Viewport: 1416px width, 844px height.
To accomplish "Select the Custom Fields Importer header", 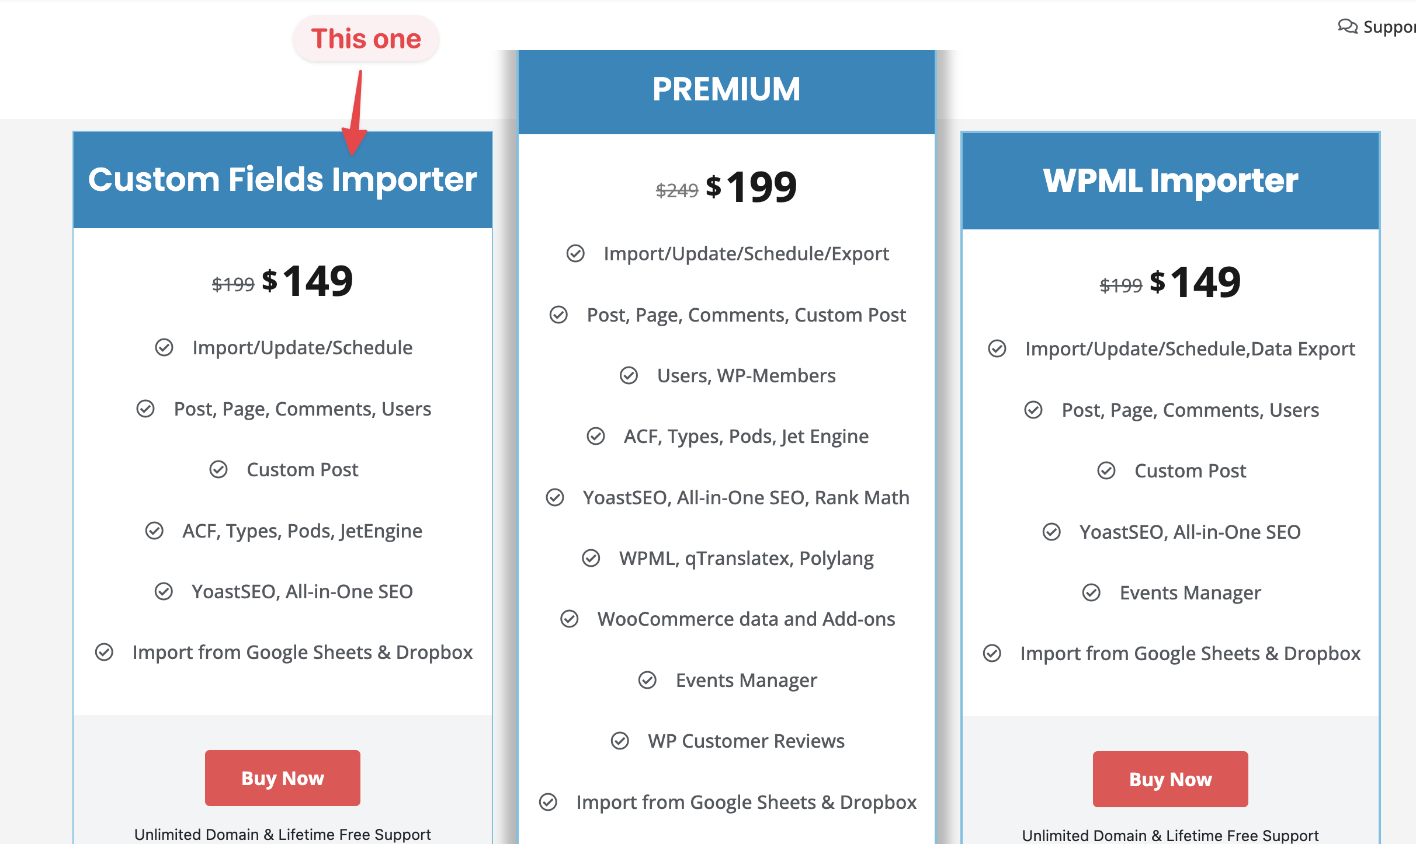I will click(283, 179).
